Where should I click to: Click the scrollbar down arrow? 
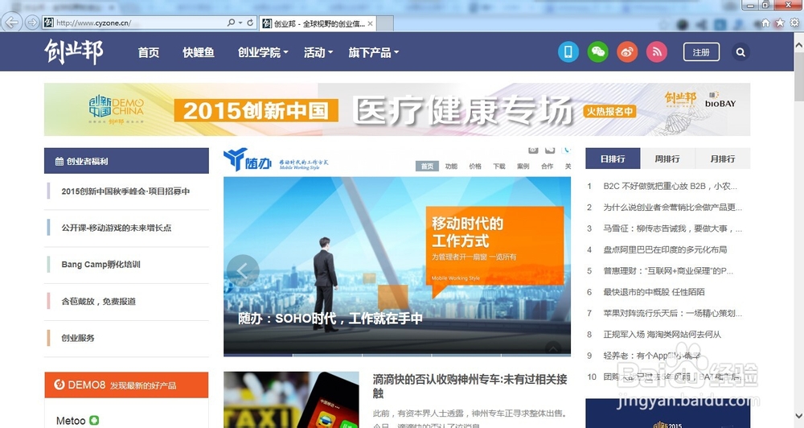point(799,415)
